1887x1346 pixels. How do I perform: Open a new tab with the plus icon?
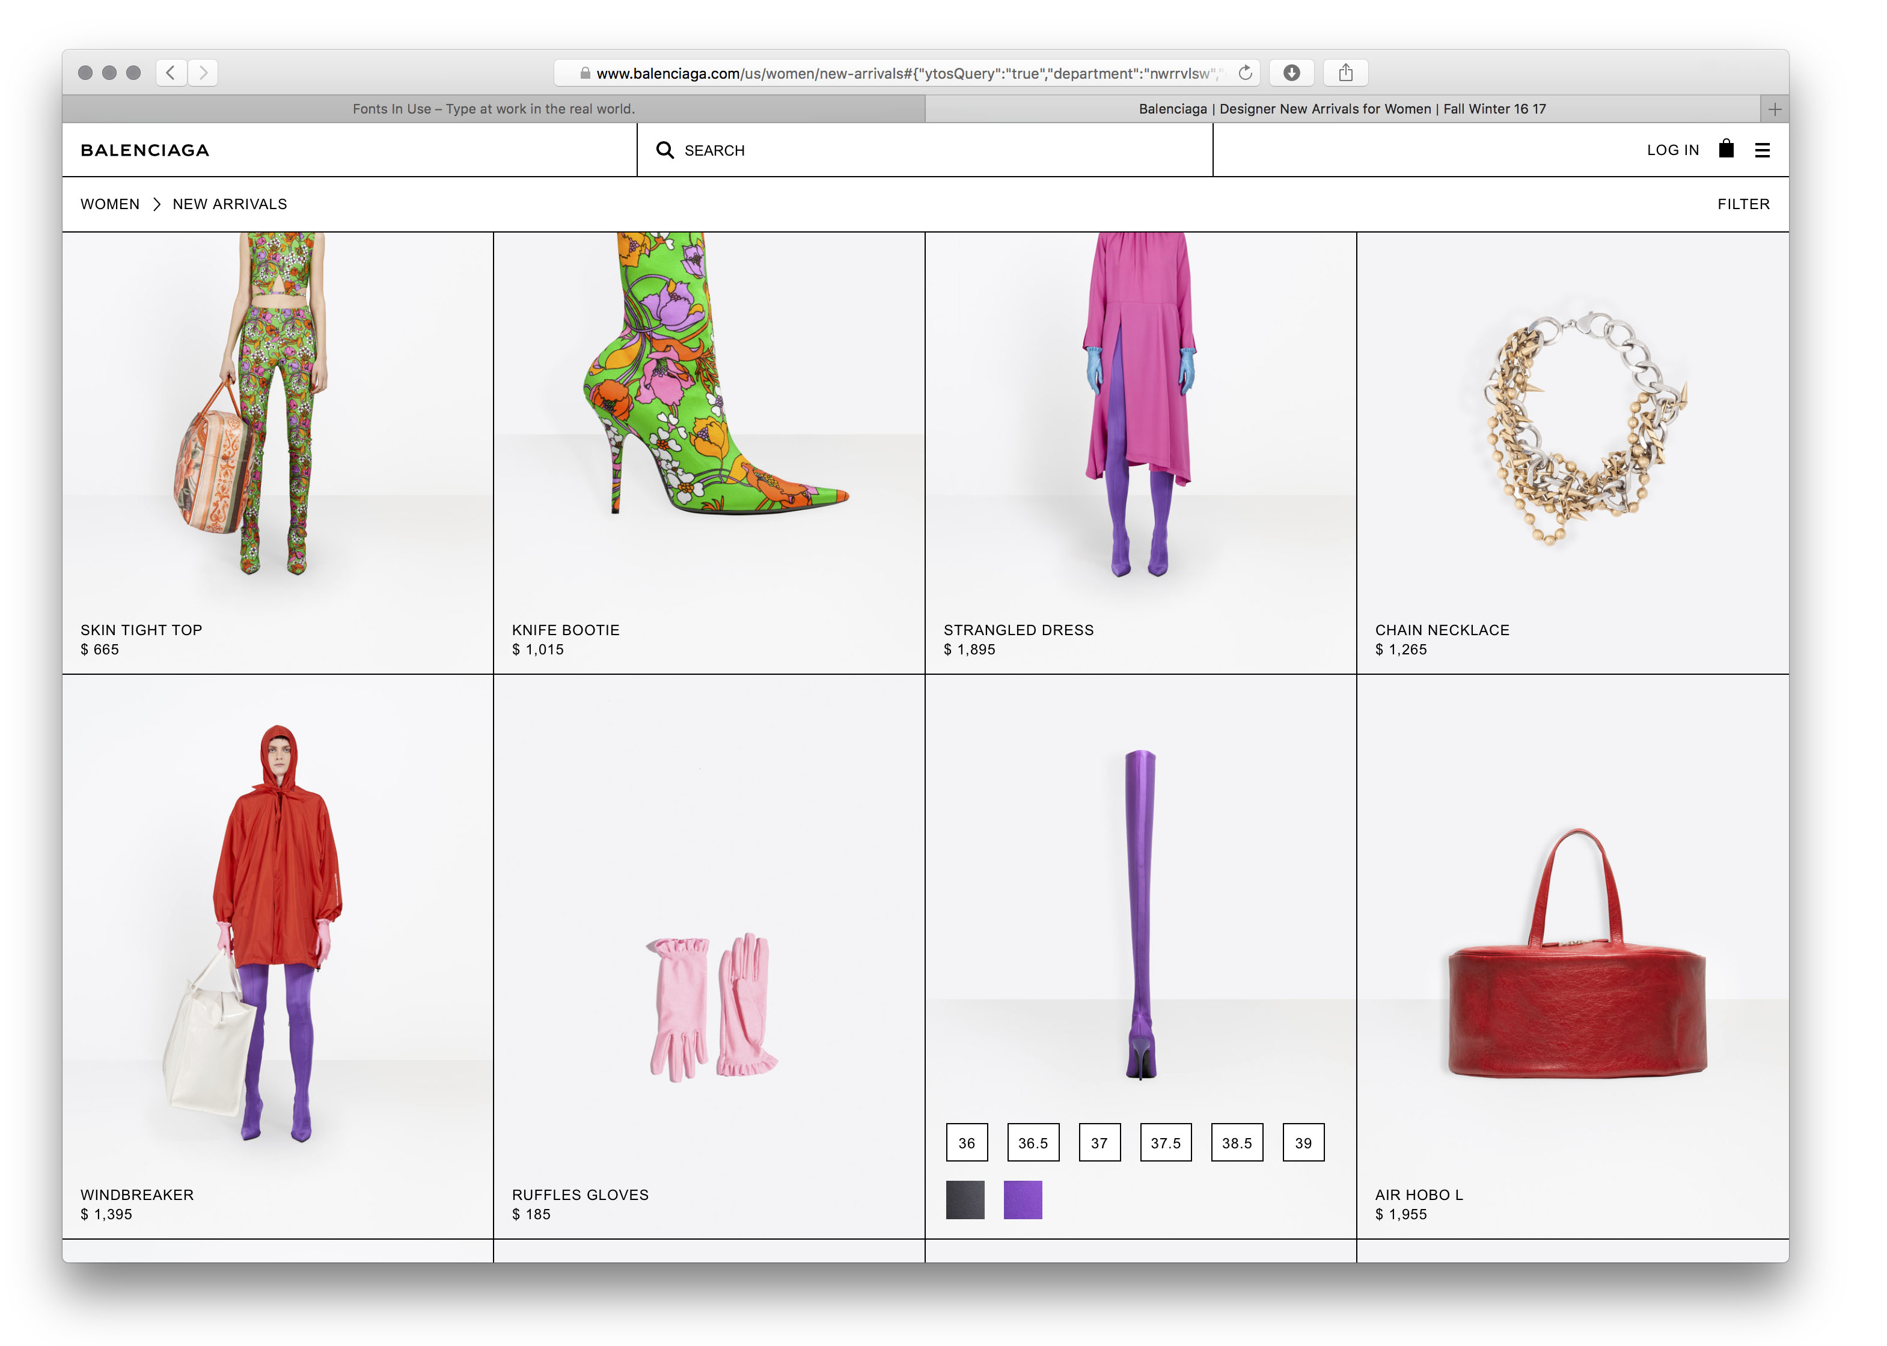pyautogui.click(x=1774, y=109)
